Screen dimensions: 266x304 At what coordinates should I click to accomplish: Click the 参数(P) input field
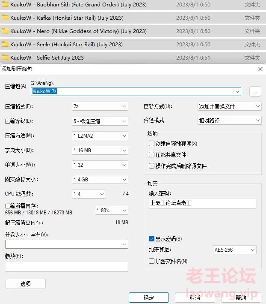click(67, 267)
